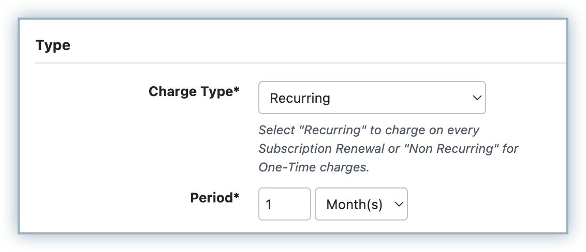The height and width of the screenshot is (252, 586).
Task: Click the "Charge Type*" field label
Action: tap(191, 91)
